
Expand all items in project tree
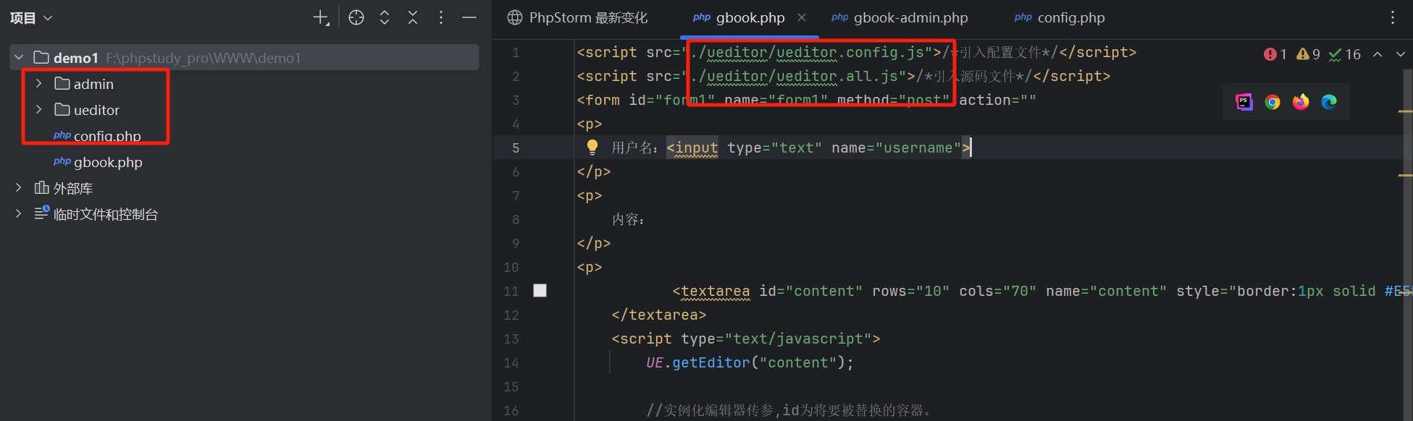(x=385, y=18)
